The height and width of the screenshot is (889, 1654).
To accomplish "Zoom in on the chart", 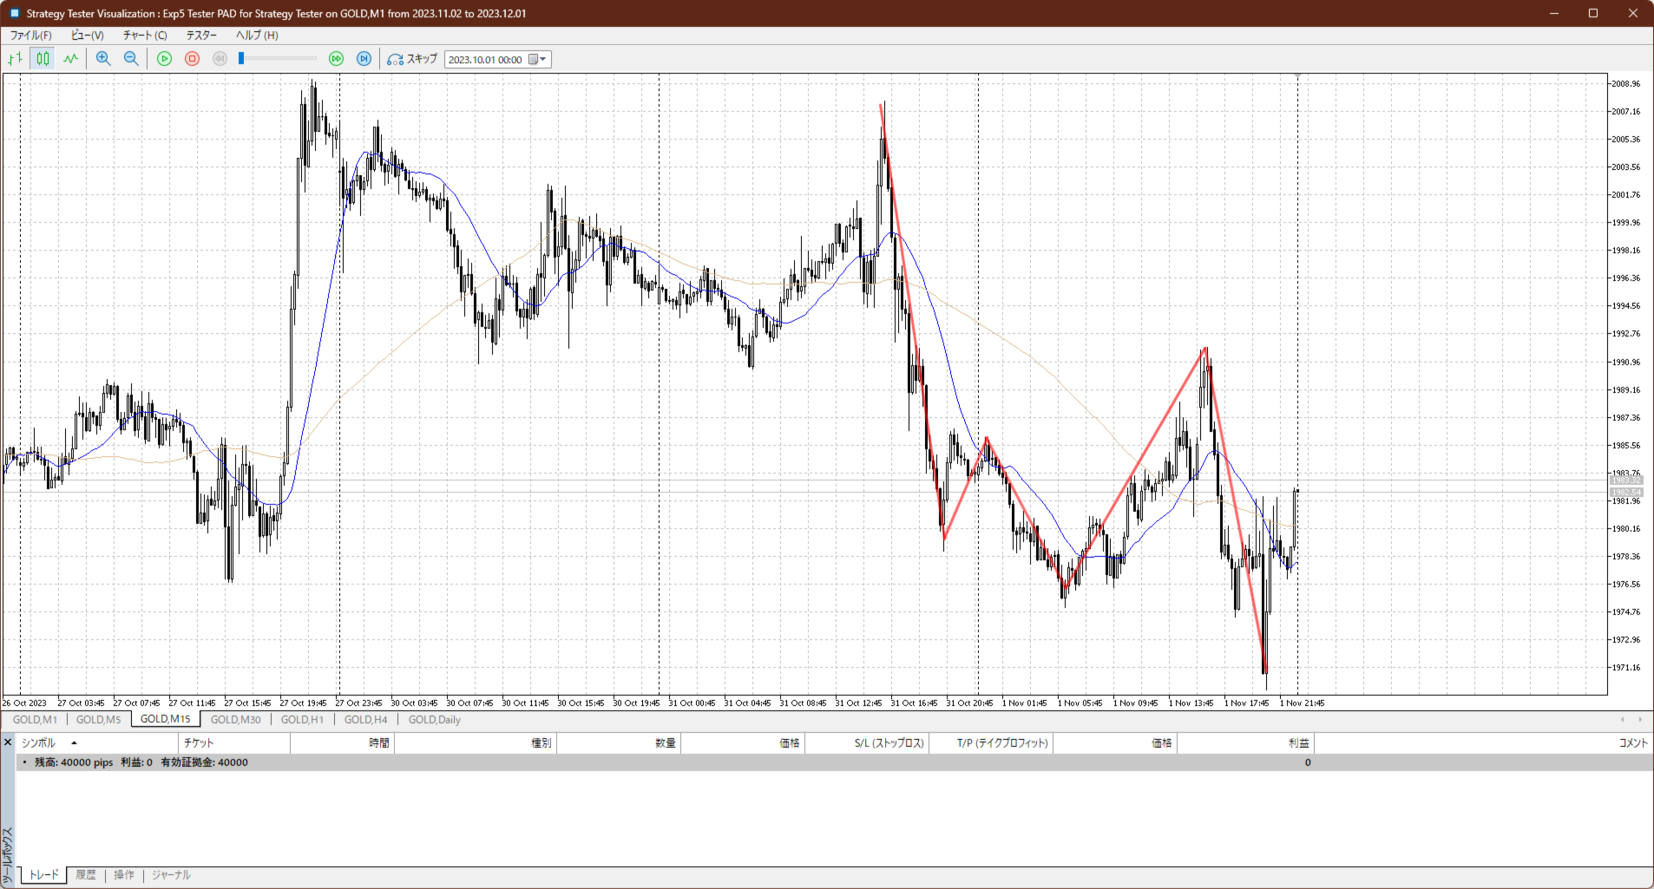I will click(x=103, y=59).
